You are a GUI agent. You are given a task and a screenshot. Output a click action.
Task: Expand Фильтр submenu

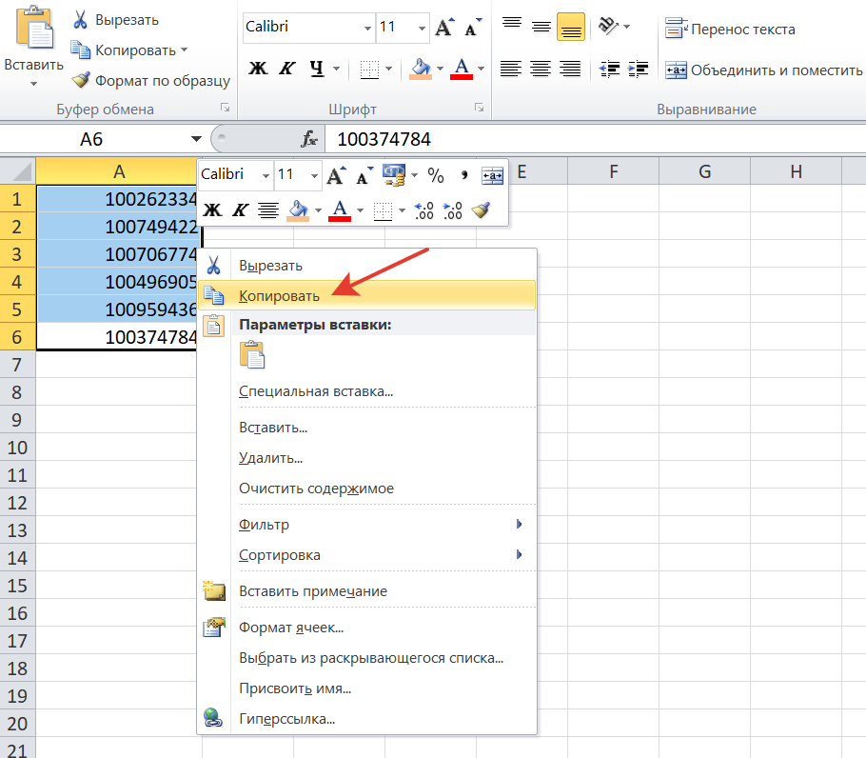[367, 525]
